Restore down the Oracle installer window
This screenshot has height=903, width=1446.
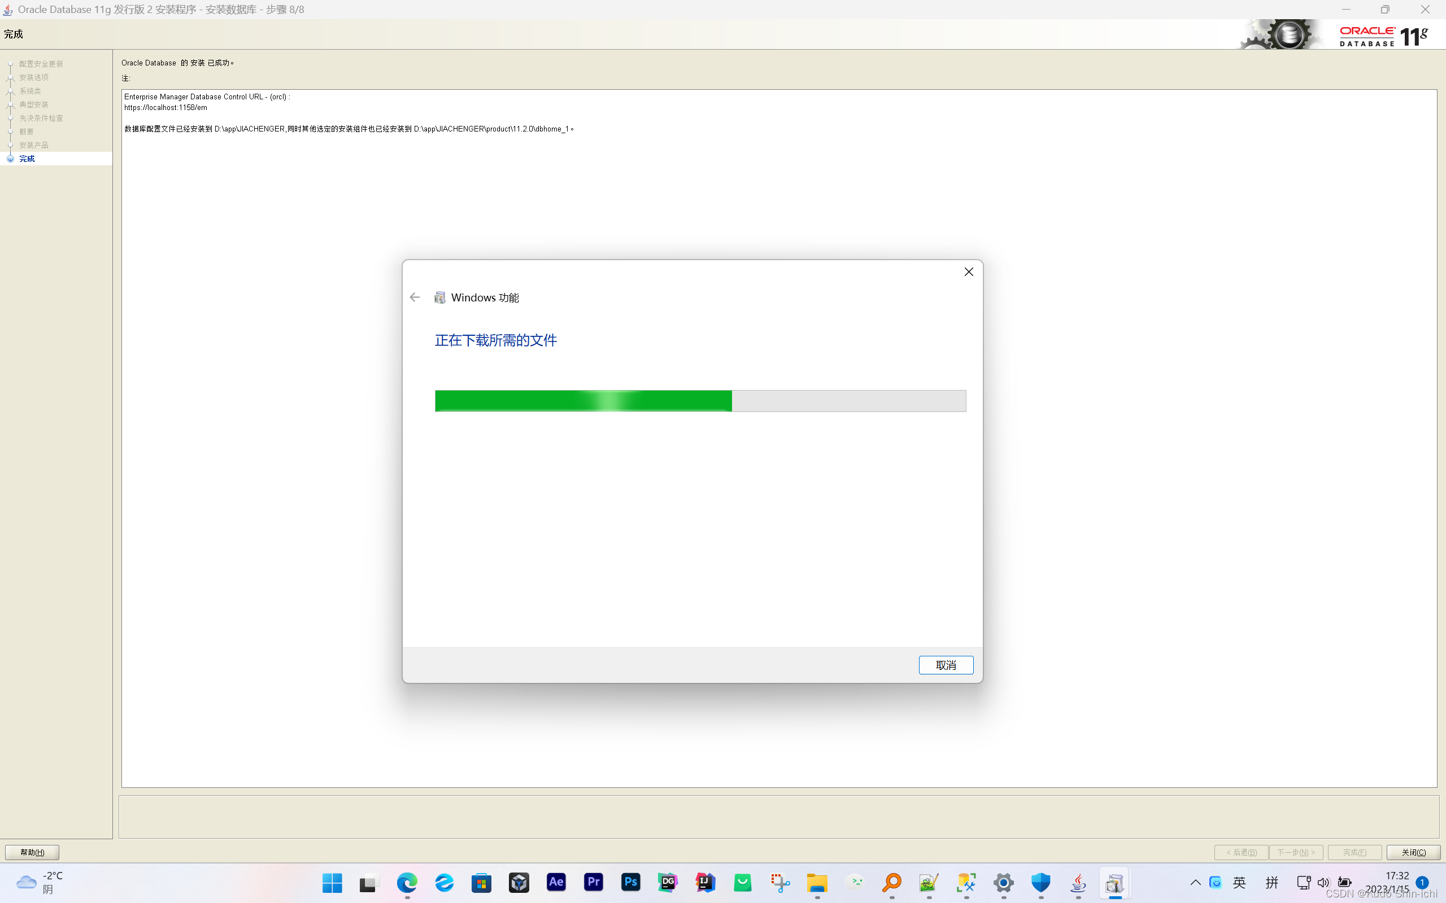click(x=1385, y=10)
